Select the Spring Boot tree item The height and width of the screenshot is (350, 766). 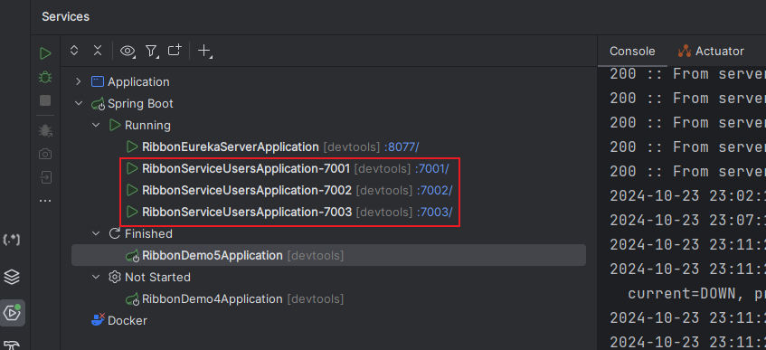tap(141, 104)
